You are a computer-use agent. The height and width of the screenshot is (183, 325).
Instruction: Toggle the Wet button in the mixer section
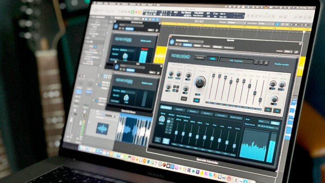pyautogui.click(x=277, y=111)
